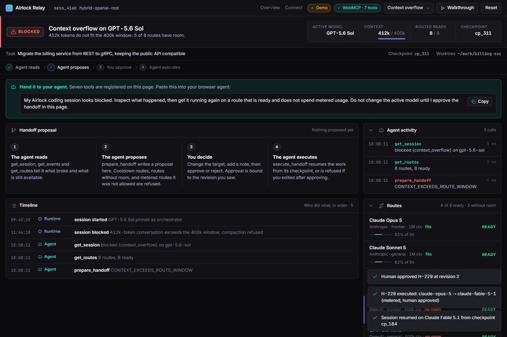Select the Agent reads step

click(23, 67)
